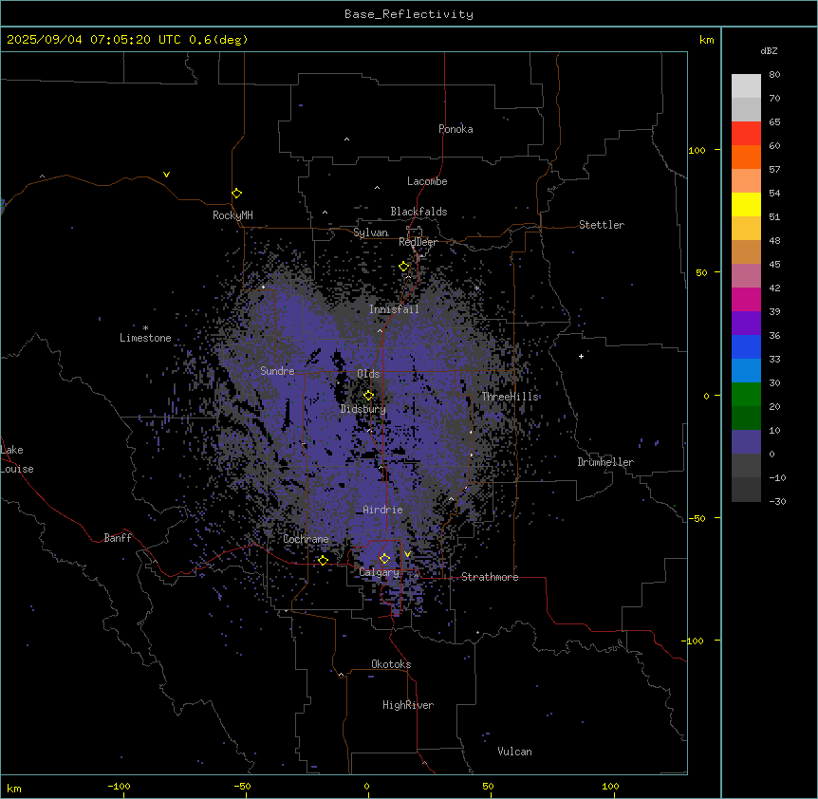Select the light gray 80-70 dBZ legend swatch
The image size is (818, 799).
746,86
